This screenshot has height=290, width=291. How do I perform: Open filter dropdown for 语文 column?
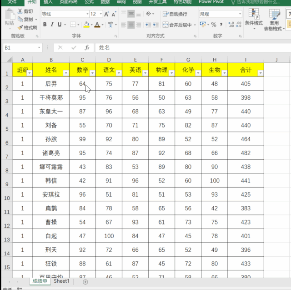pyautogui.click(x=119, y=73)
